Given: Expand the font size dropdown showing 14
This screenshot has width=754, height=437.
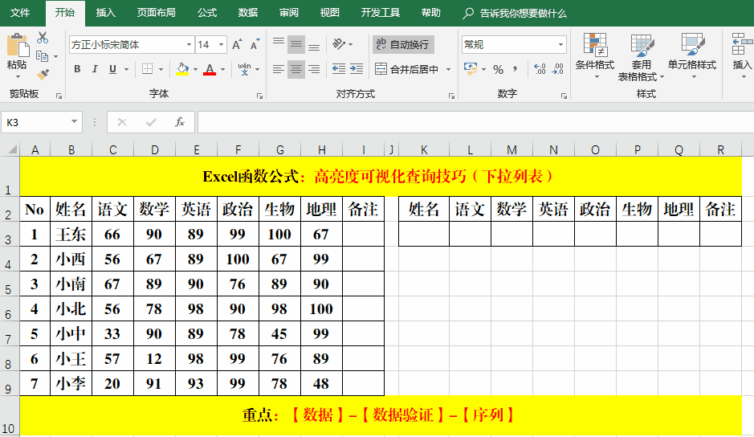Looking at the screenshot, I should [222, 45].
